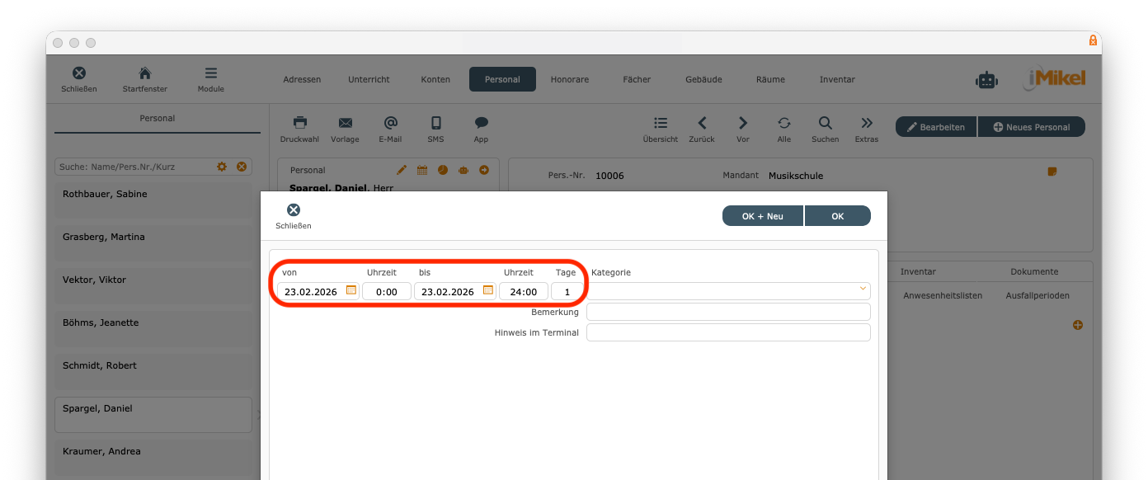The image size is (1148, 480).
Task: Click the Startfenster home icon
Action: [144, 73]
